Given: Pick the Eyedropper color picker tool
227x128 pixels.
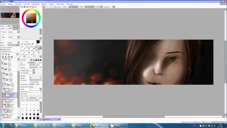Looking at the screenshot, I should (33, 44).
